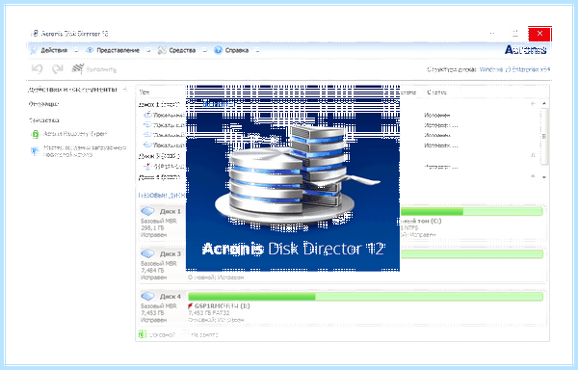Click the green Основной legend swatch
Screen dimensions: 578x370
[143, 334]
